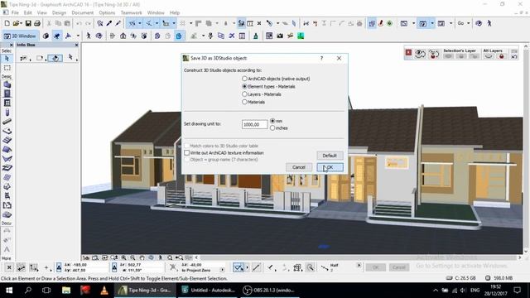This screenshot has height=298, width=530.
Task: Open Blender-red app from Windows taskbar
Action: (x=85, y=291)
